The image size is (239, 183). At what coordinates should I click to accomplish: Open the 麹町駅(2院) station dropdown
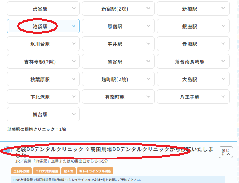click(118, 79)
